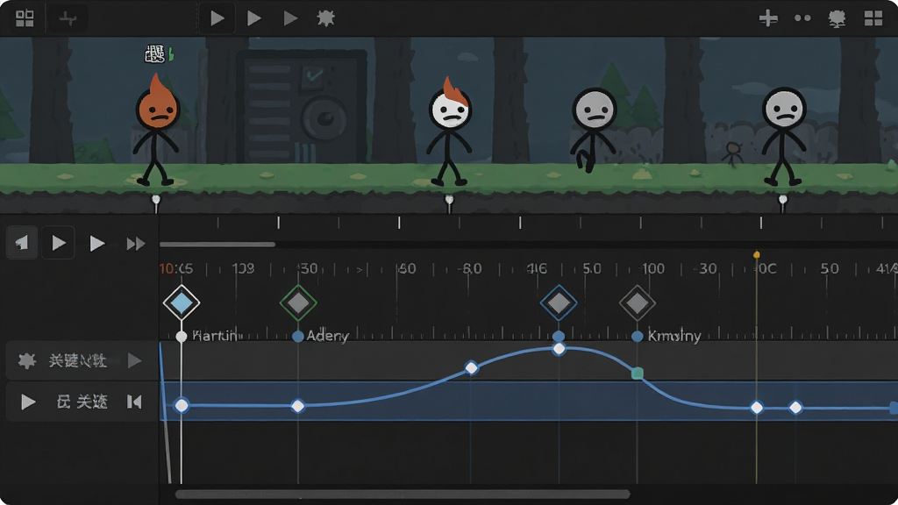The height and width of the screenshot is (505, 898).
Task: Select the curve point below the Adeny marker
Action: pos(298,406)
